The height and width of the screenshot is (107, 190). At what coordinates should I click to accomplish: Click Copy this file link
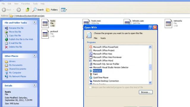click(x=15, y=36)
